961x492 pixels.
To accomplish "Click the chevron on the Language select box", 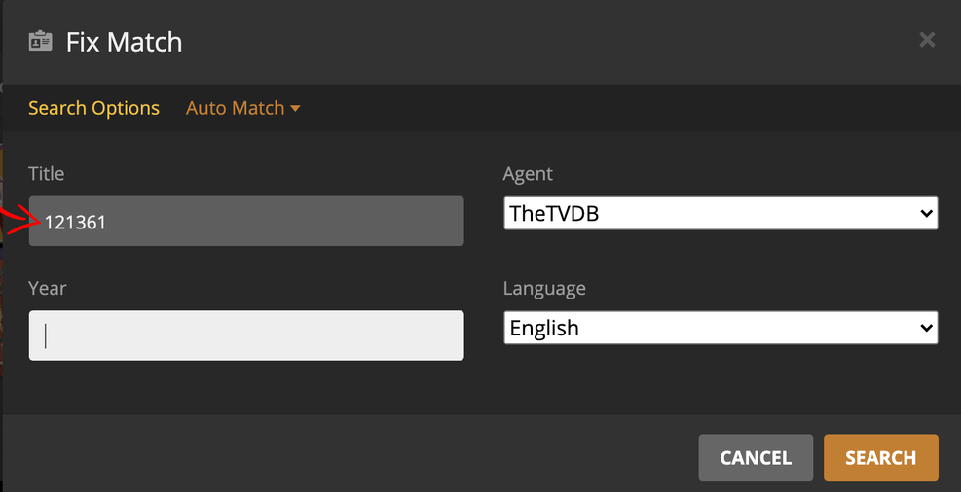I will (926, 328).
